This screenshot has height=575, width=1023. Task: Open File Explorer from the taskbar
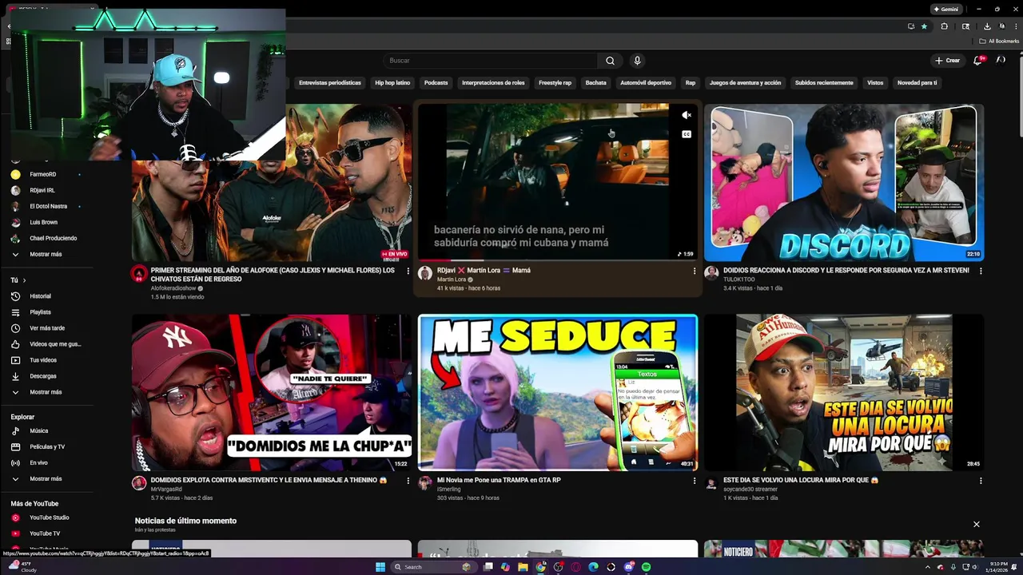pyautogui.click(x=523, y=567)
